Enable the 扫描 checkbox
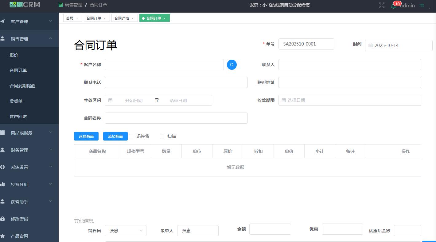 pos(162,136)
